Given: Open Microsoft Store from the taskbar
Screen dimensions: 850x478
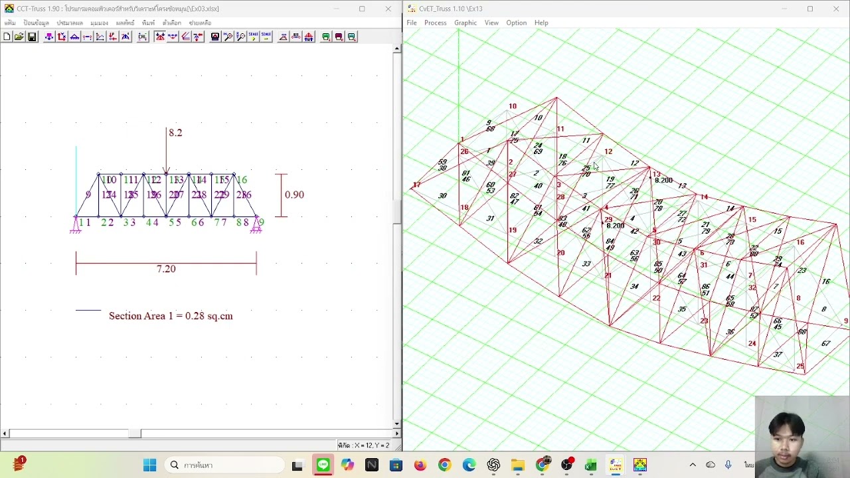Looking at the screenshot, I should click(x=396, y=465).
